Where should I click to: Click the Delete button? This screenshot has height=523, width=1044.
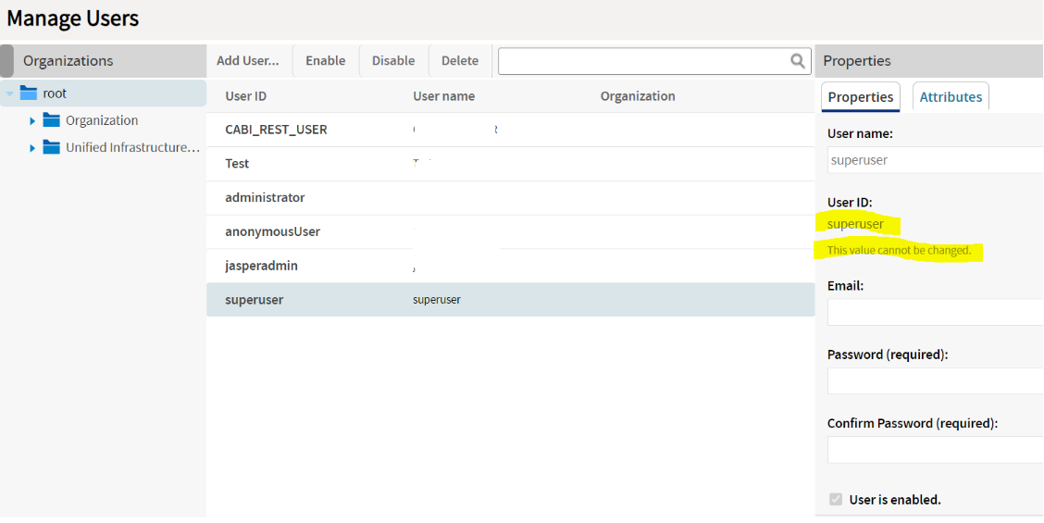(459, 61)
